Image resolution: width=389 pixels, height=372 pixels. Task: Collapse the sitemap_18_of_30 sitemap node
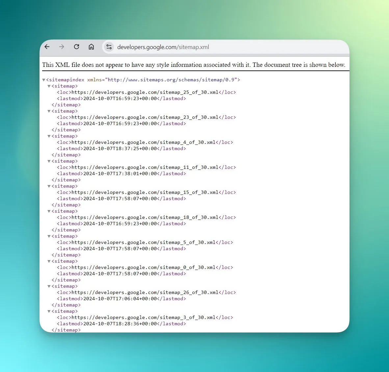49,211
